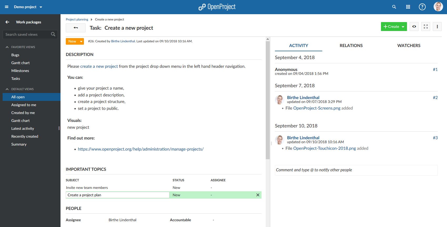Collapse the Default Views section

7,89
